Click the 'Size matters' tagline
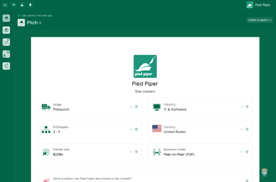Viewport: 276px width, 182px height. [x=145, y=91]
